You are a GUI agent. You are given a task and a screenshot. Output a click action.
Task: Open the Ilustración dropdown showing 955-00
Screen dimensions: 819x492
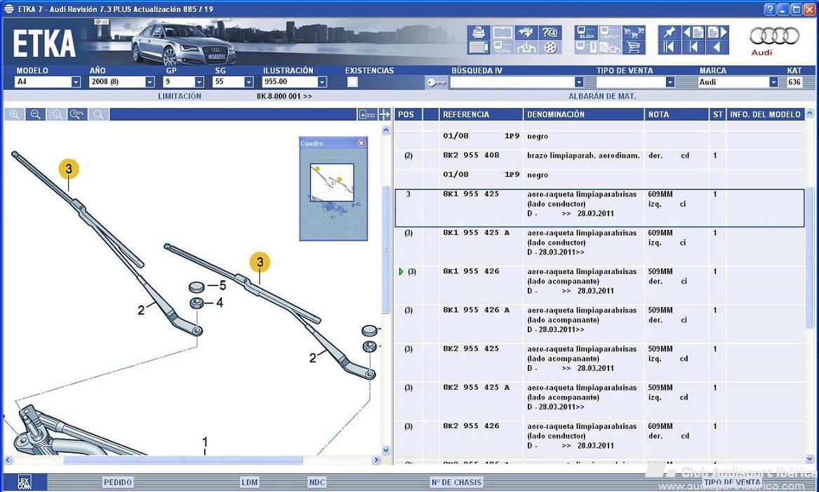tap(322, 82)
